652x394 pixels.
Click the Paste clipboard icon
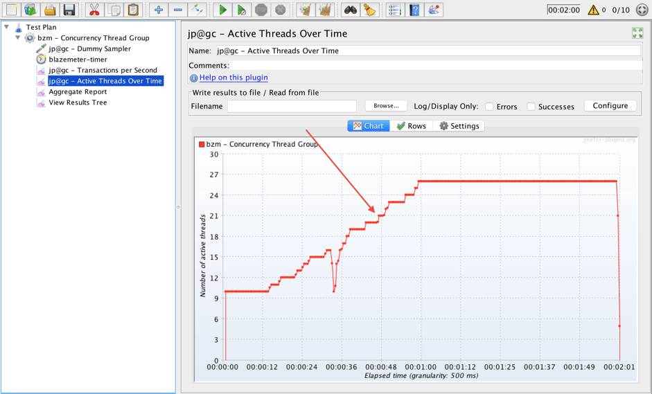pyautogui.click(x=133, y=10)
